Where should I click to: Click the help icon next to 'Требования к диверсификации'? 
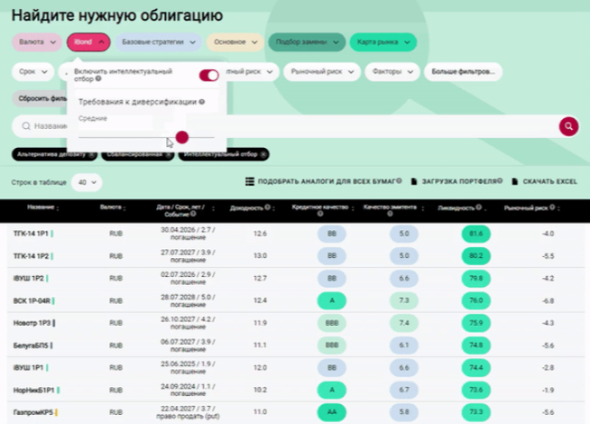(201, 102)
